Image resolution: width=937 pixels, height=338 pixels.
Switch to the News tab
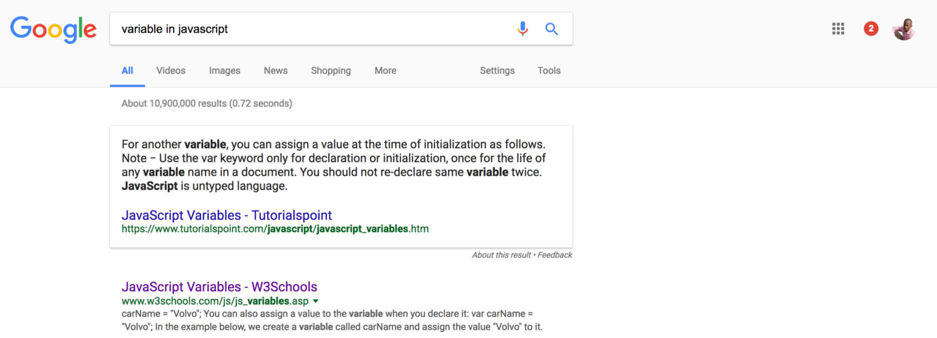point(275,71)
